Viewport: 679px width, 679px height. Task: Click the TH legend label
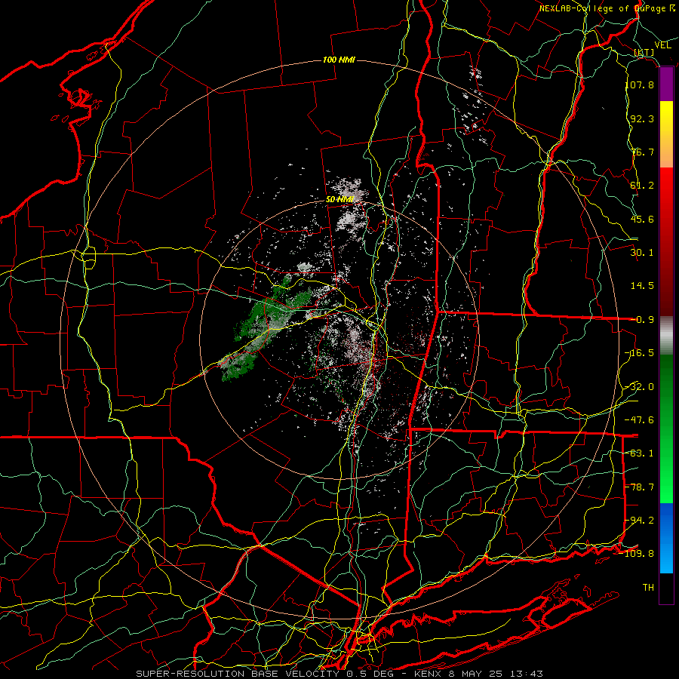pyautogui.click(x=648, y=588)
